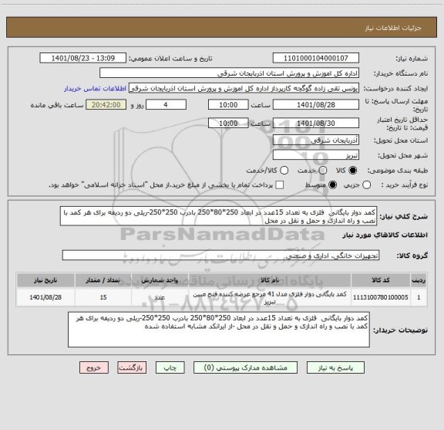Viewport: 444px width, 430px height.
Task: Click the واحد شمارش column header
Action: coord(160,280)
